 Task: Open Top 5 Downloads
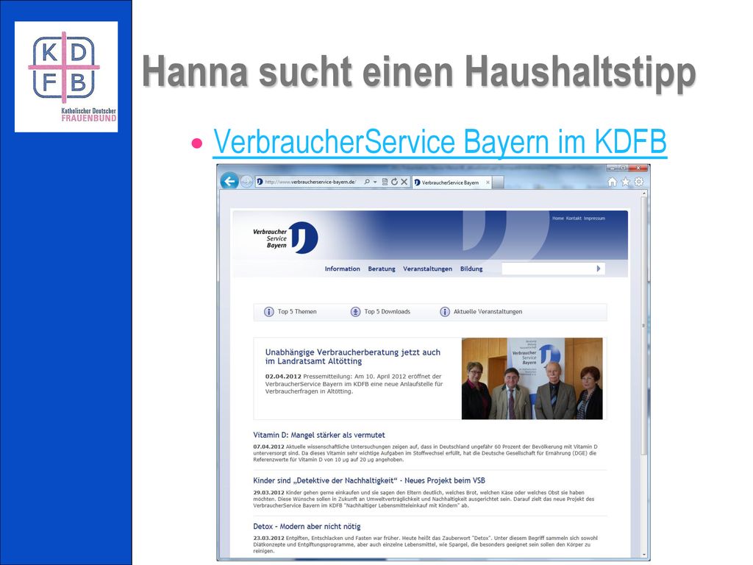click(387, 312)
